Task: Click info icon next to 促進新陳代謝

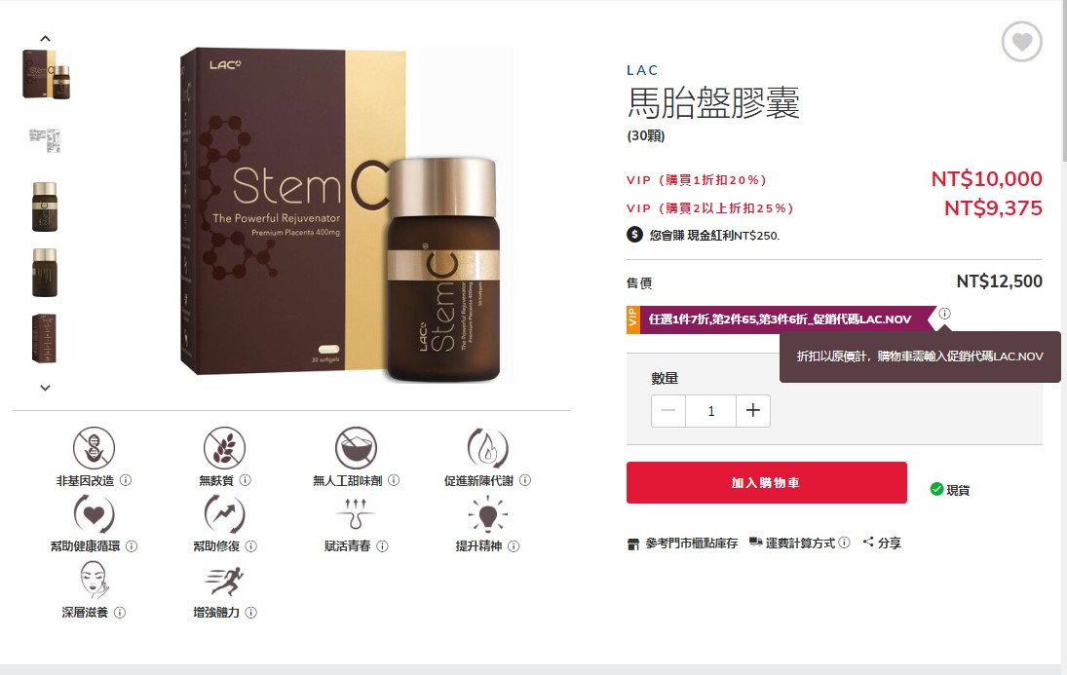Action: 525,480
